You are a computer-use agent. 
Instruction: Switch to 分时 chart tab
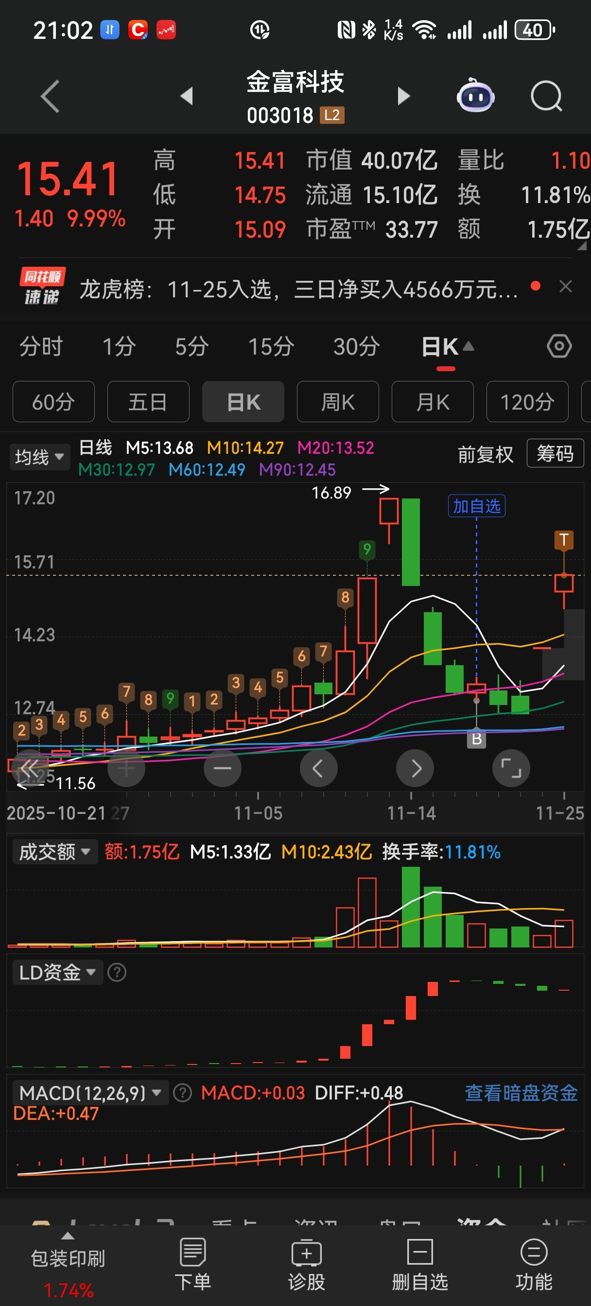click(x=41, y=347)
